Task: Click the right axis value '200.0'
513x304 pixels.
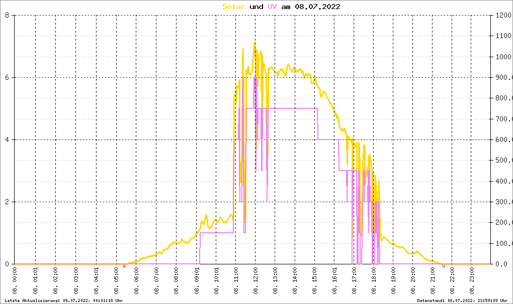Action: [503, 223]
